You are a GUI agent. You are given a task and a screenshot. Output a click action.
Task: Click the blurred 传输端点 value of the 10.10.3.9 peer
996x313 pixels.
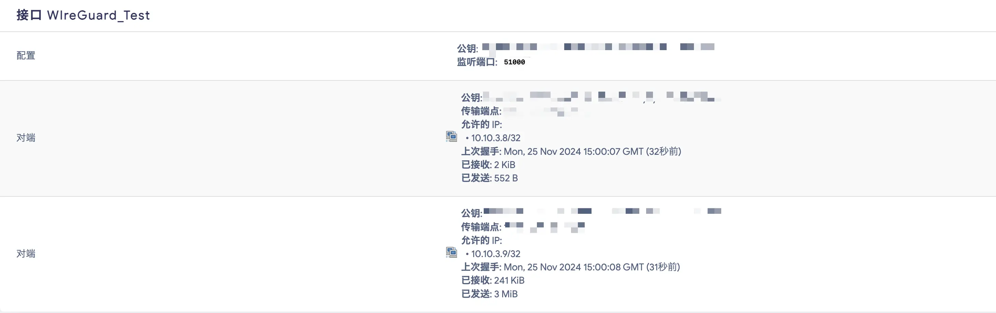544,227
